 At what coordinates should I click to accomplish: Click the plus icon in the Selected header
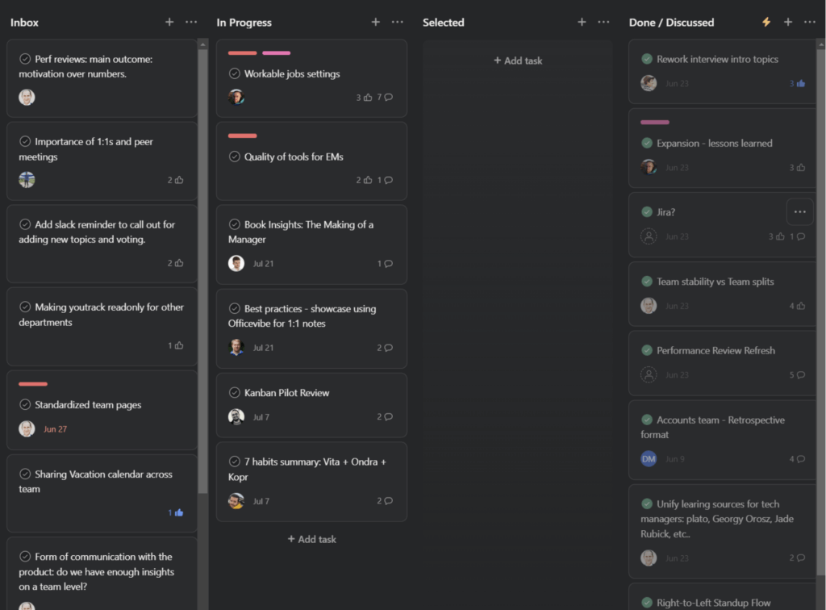[582, 23]
